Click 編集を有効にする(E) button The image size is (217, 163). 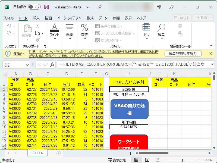[x=183, y=54]
